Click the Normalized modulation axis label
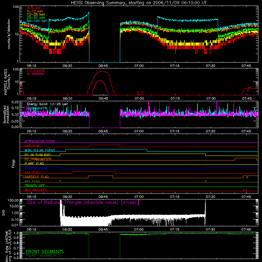The image size is (262, 262). (6, 114)
